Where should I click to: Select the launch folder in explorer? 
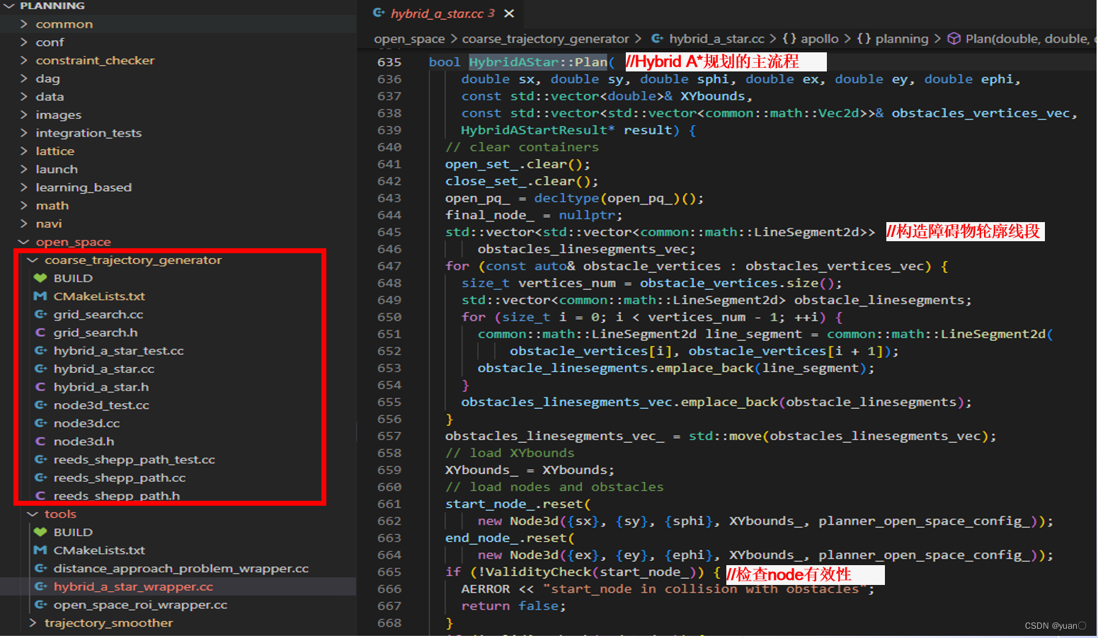57,170
